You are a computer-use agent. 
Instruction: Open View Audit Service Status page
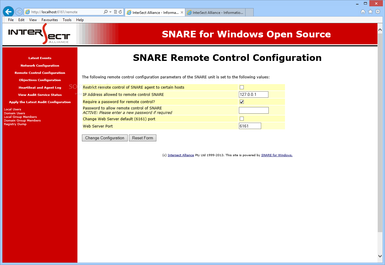point(40,95)
